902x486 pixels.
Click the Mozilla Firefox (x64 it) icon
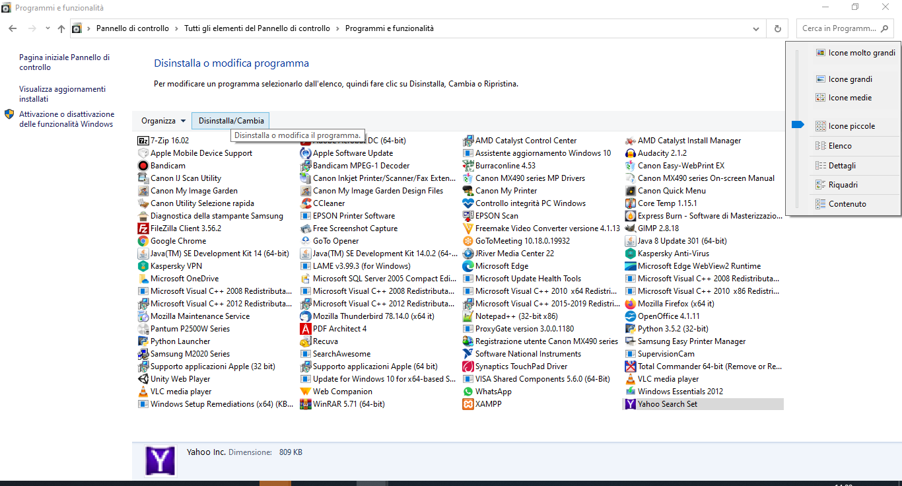click(x=631, y=304)
